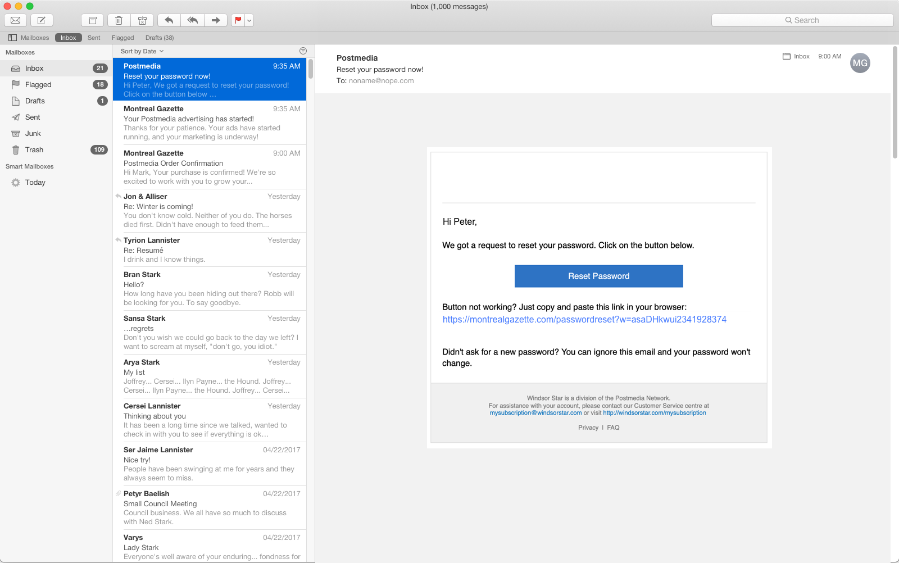The image size is (899, 563).
Task: Open the flag color dropdown arrow
Action: (249, 20)
